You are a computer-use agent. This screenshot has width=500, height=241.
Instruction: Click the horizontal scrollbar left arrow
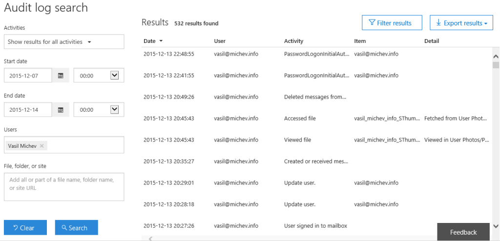click(x=151, y=238)
